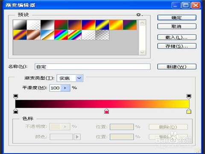205x154 pixels.
Task: Choose the copper brown preset gradient
Action: [x=34, y=35]
